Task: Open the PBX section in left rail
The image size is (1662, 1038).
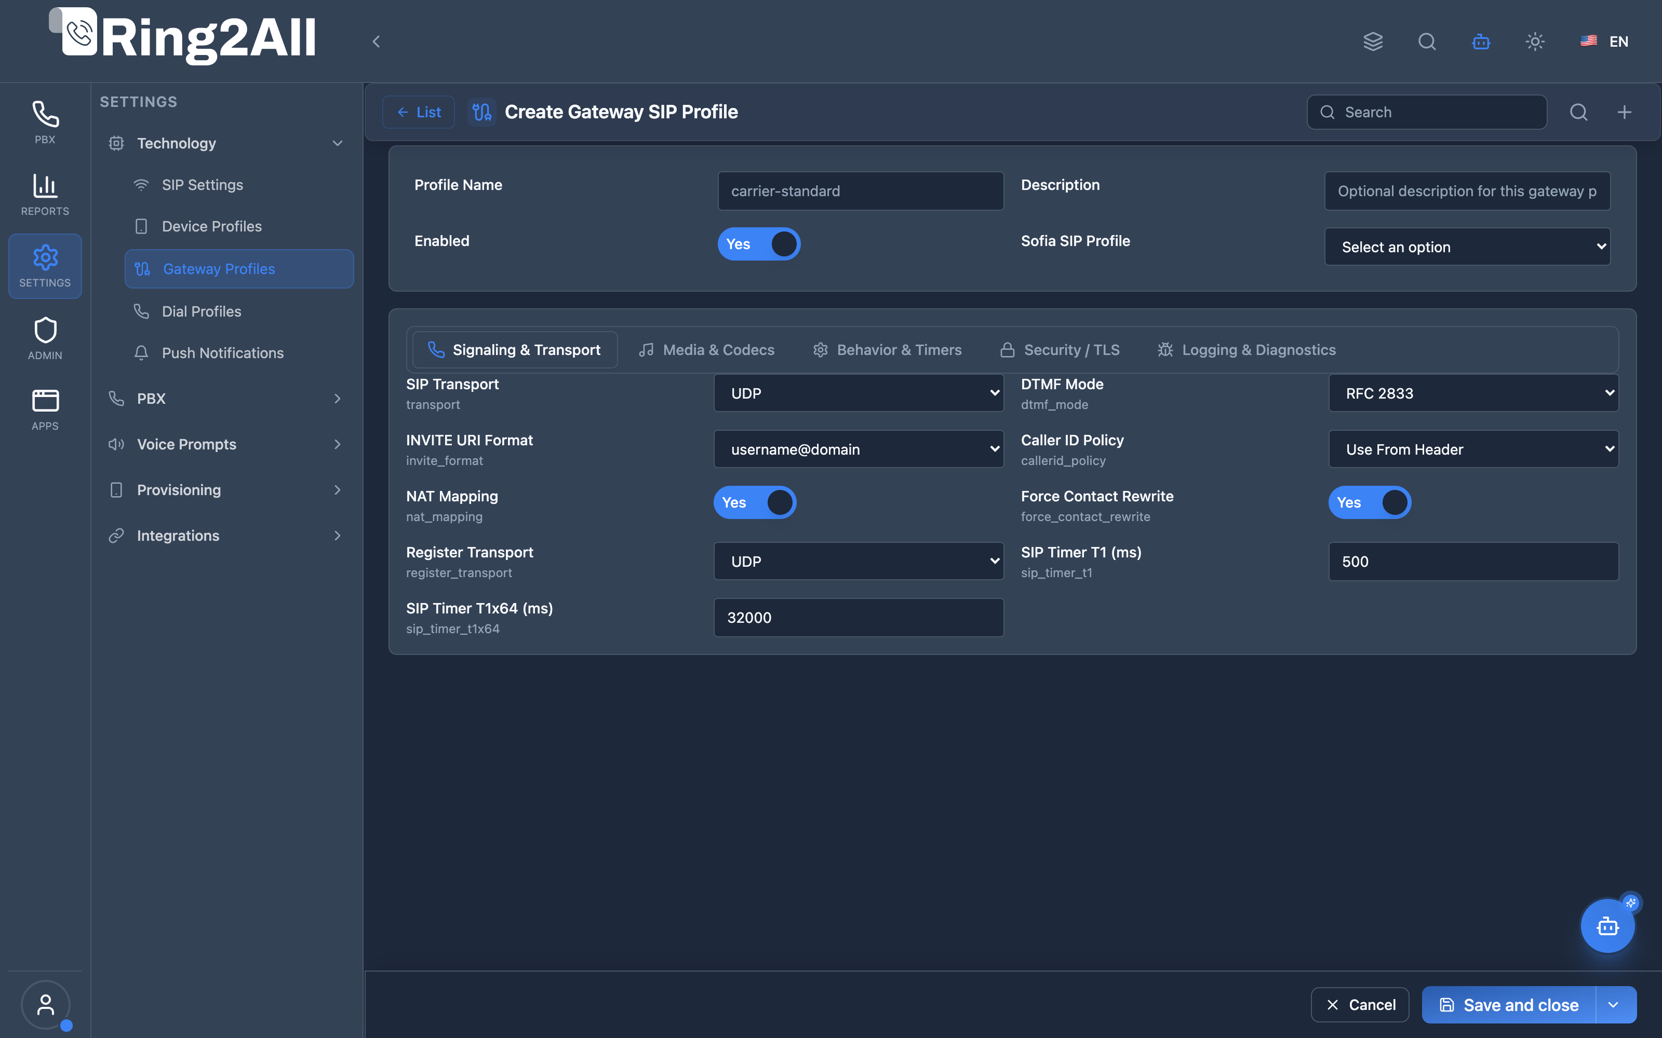Action: 45,122
